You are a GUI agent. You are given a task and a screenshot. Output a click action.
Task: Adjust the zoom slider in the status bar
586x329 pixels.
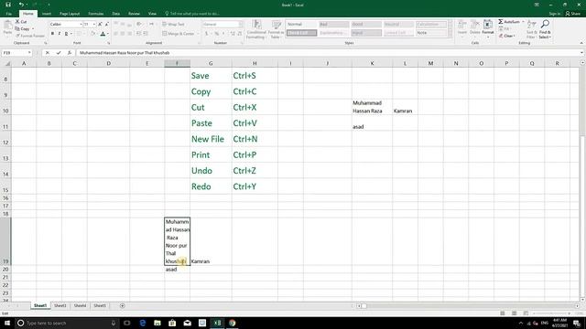point(551,313)
